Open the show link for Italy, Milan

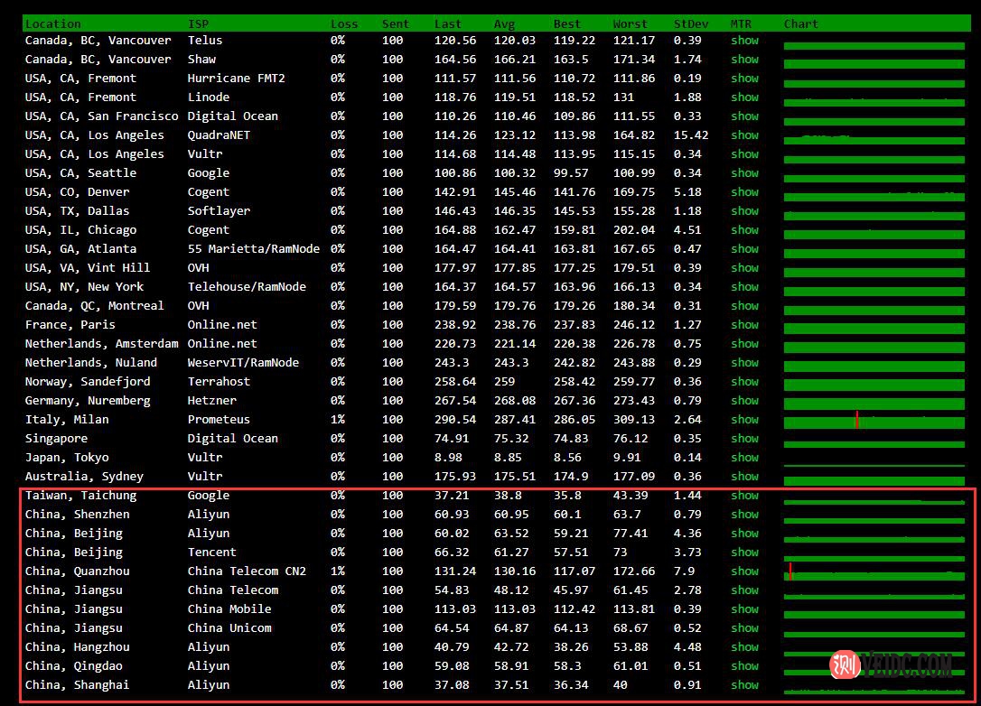[x=744, y=420]
